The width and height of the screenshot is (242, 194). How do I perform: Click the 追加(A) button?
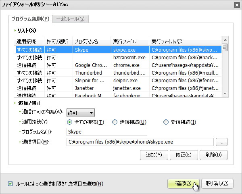pyautogui.click(x=154, y=155)
